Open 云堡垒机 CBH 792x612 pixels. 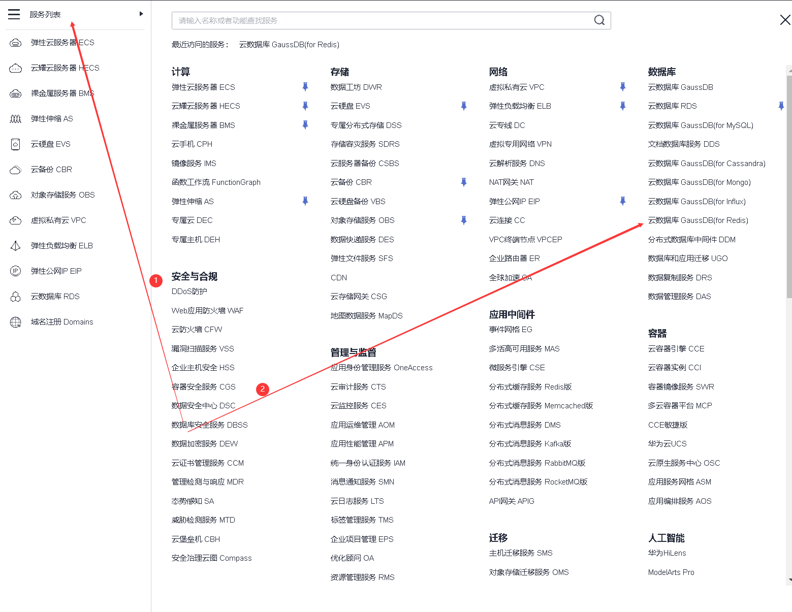coord(196,539)
